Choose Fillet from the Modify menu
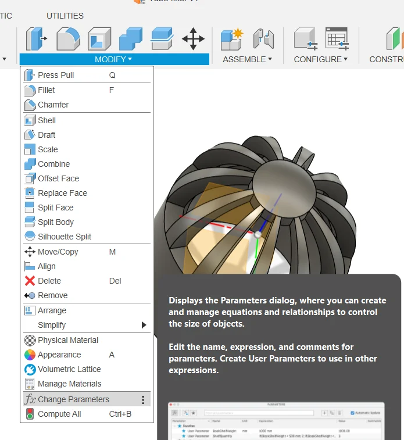Screen dimensions: 404x440 click(x=87, y=90)
